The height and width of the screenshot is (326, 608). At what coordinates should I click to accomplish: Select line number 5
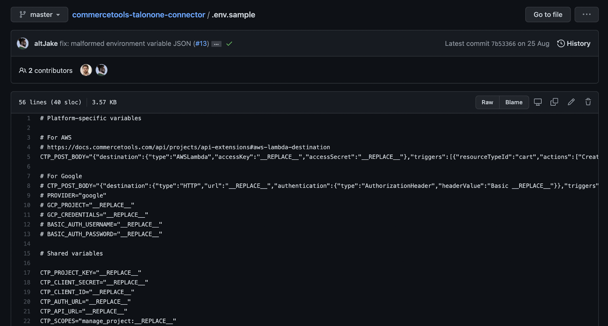[x=28, y=157]
